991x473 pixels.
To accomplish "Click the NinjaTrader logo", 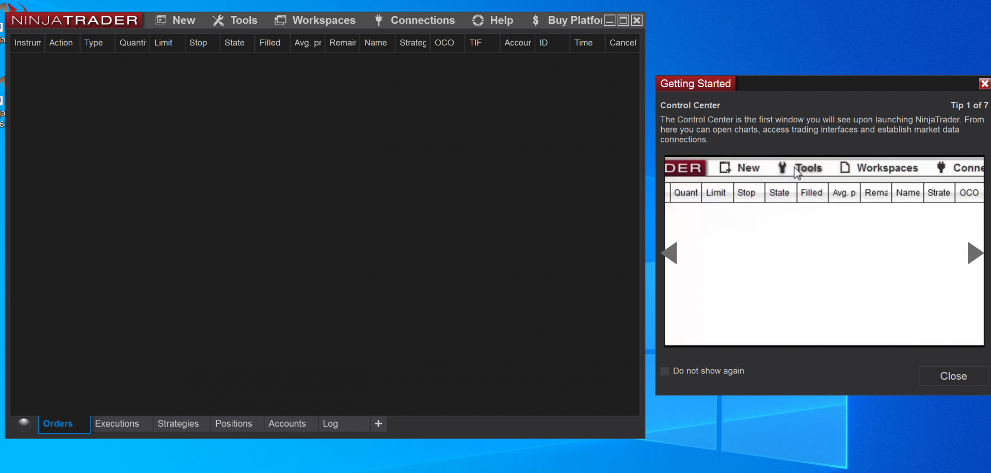I will coord(75,20).
